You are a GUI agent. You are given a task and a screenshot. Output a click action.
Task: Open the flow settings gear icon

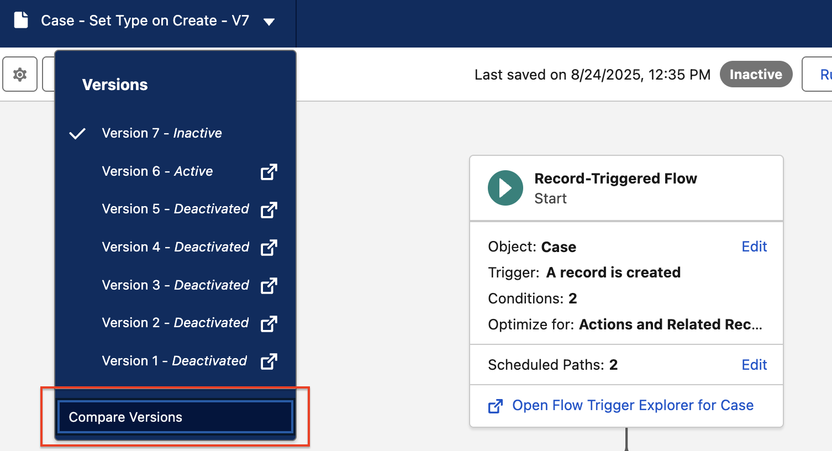pyautogui.click(x=19, y=74)
